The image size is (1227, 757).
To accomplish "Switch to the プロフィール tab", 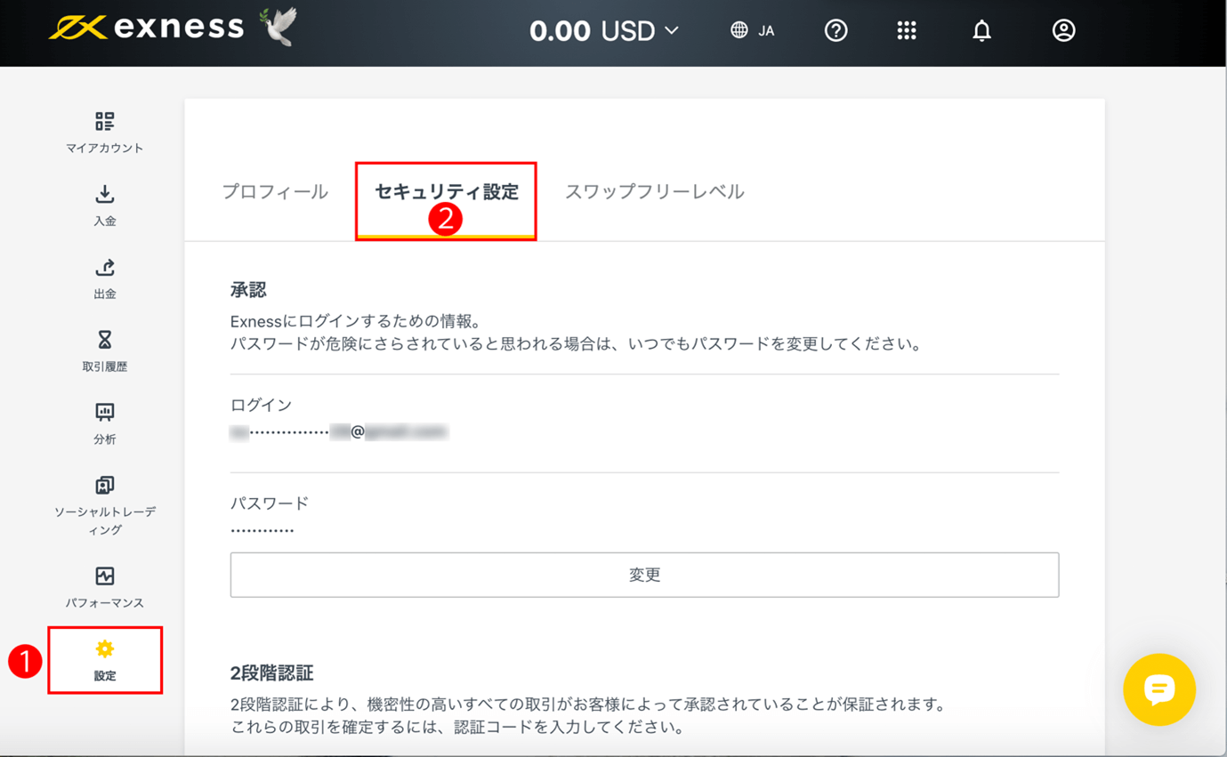I will [x=275, y=192].
